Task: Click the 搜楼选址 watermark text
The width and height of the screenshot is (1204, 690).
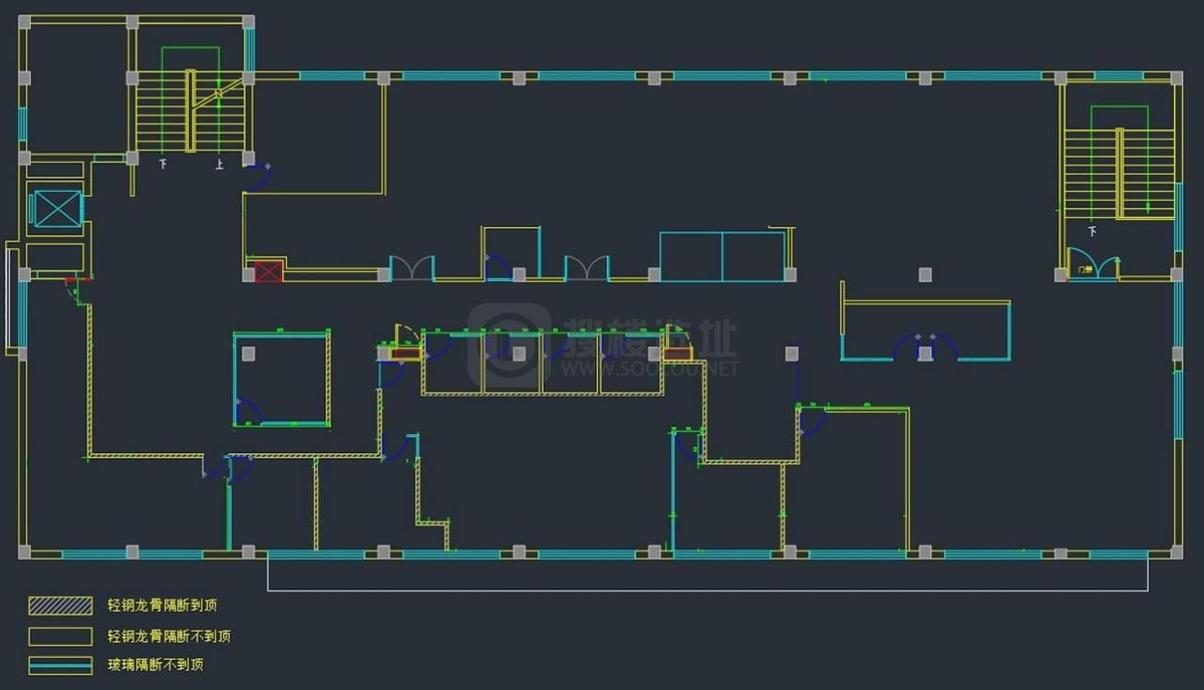Action: pyautogui.click(x=651, y=338)
